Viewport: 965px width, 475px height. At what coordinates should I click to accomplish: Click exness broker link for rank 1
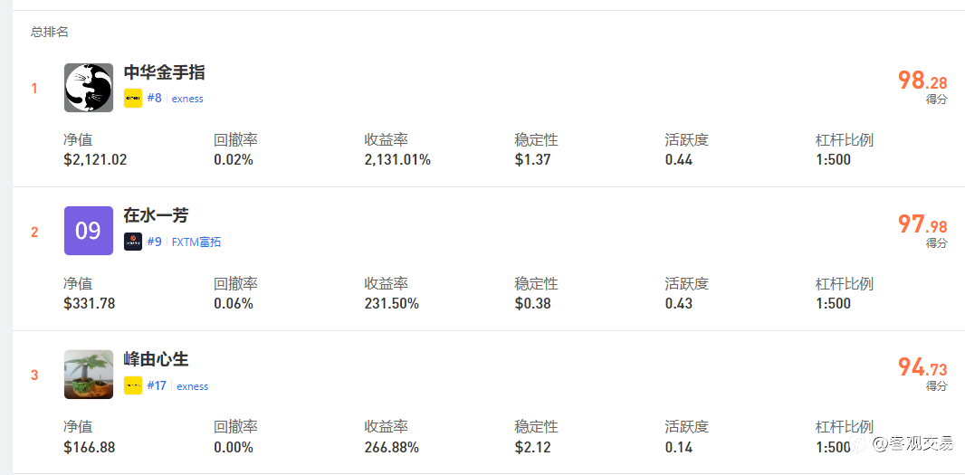click(187, 99)
